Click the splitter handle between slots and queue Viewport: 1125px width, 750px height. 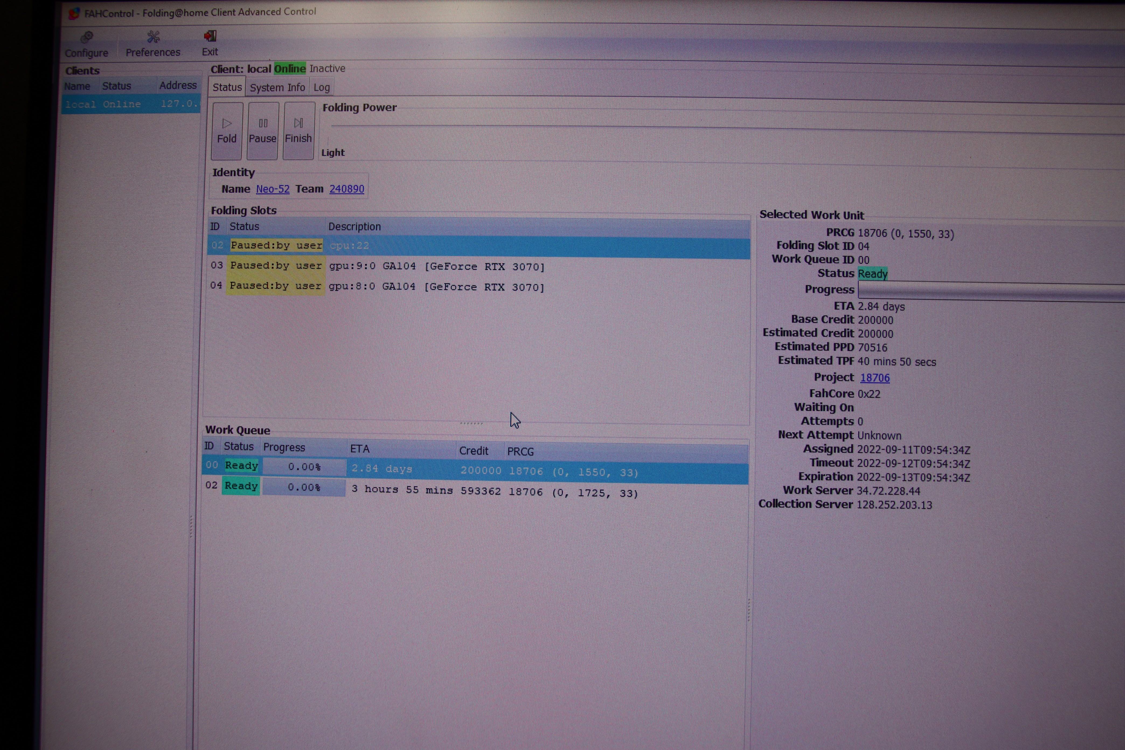(472, 423)
